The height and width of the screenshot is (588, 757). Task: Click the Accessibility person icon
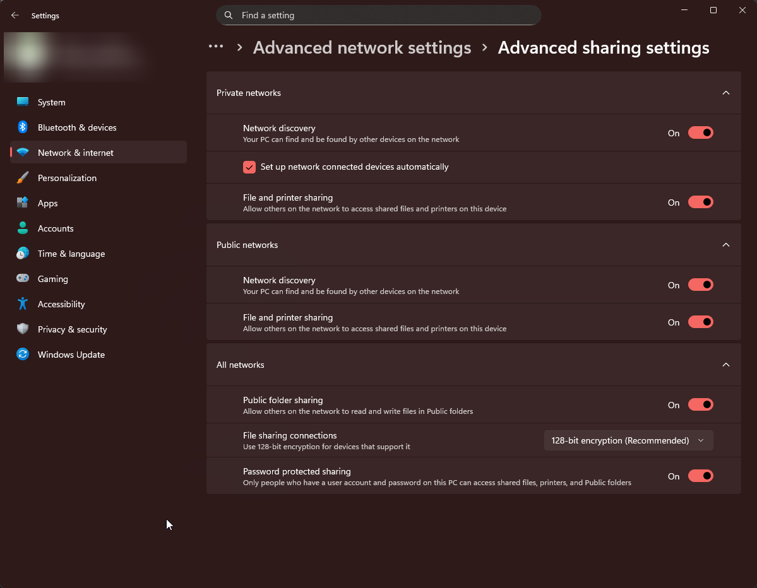(x=23, y=303)
